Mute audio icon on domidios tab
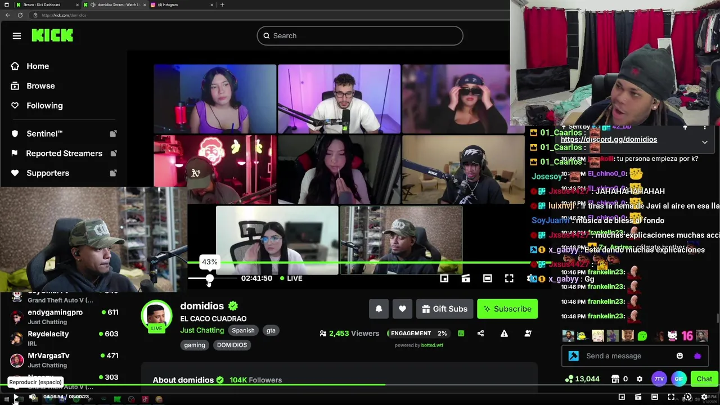 (93, 4)
